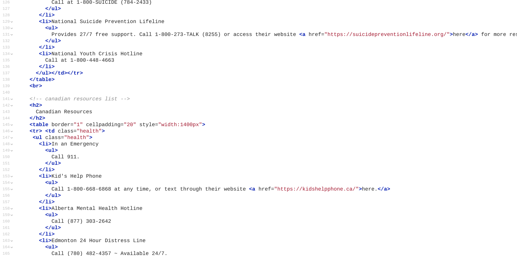Image resolution: width=517 pixels, height=256 pixels.
Task: Collapse the tr row at line 146
Action: coord(12,131)
